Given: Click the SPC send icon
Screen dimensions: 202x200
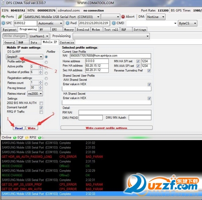Looking at the screenshot, I should coord(3,23).
